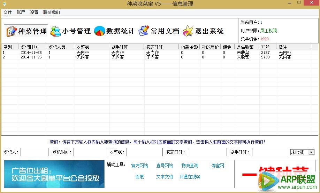
Task: Click ID cell 2737
Action: (265, 53)
